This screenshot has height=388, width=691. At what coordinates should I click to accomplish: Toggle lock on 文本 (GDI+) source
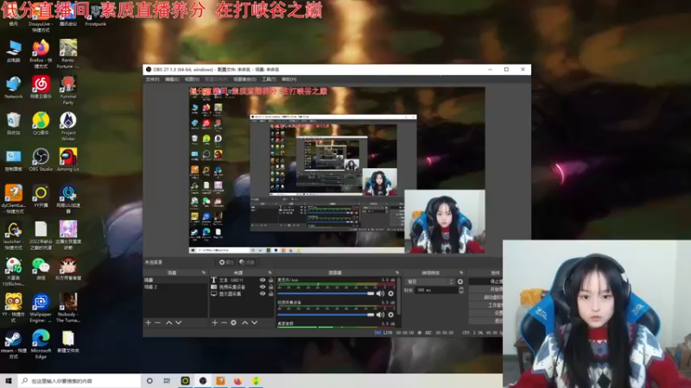click(271, 279)
